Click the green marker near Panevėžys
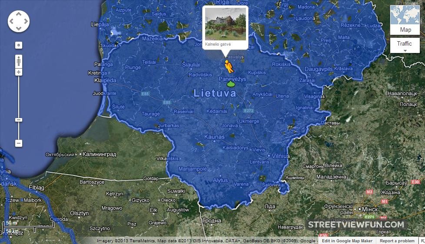Screen dimensions: 425x244 tap(231, 84)
